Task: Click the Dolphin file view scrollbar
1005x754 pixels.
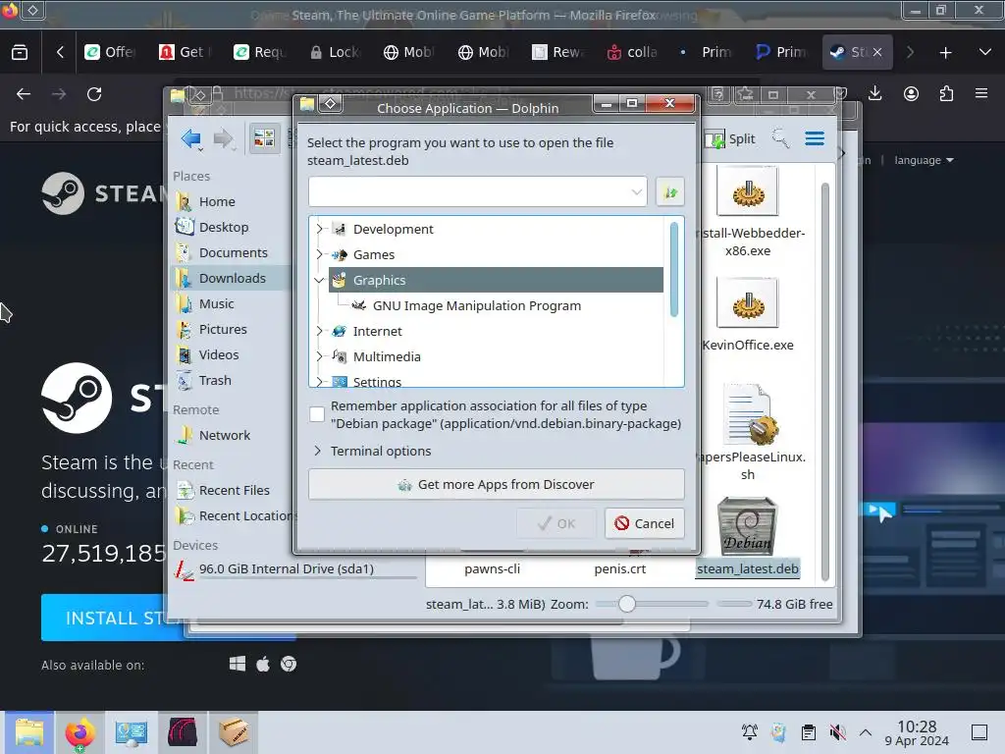Action: tap(824, 382)
